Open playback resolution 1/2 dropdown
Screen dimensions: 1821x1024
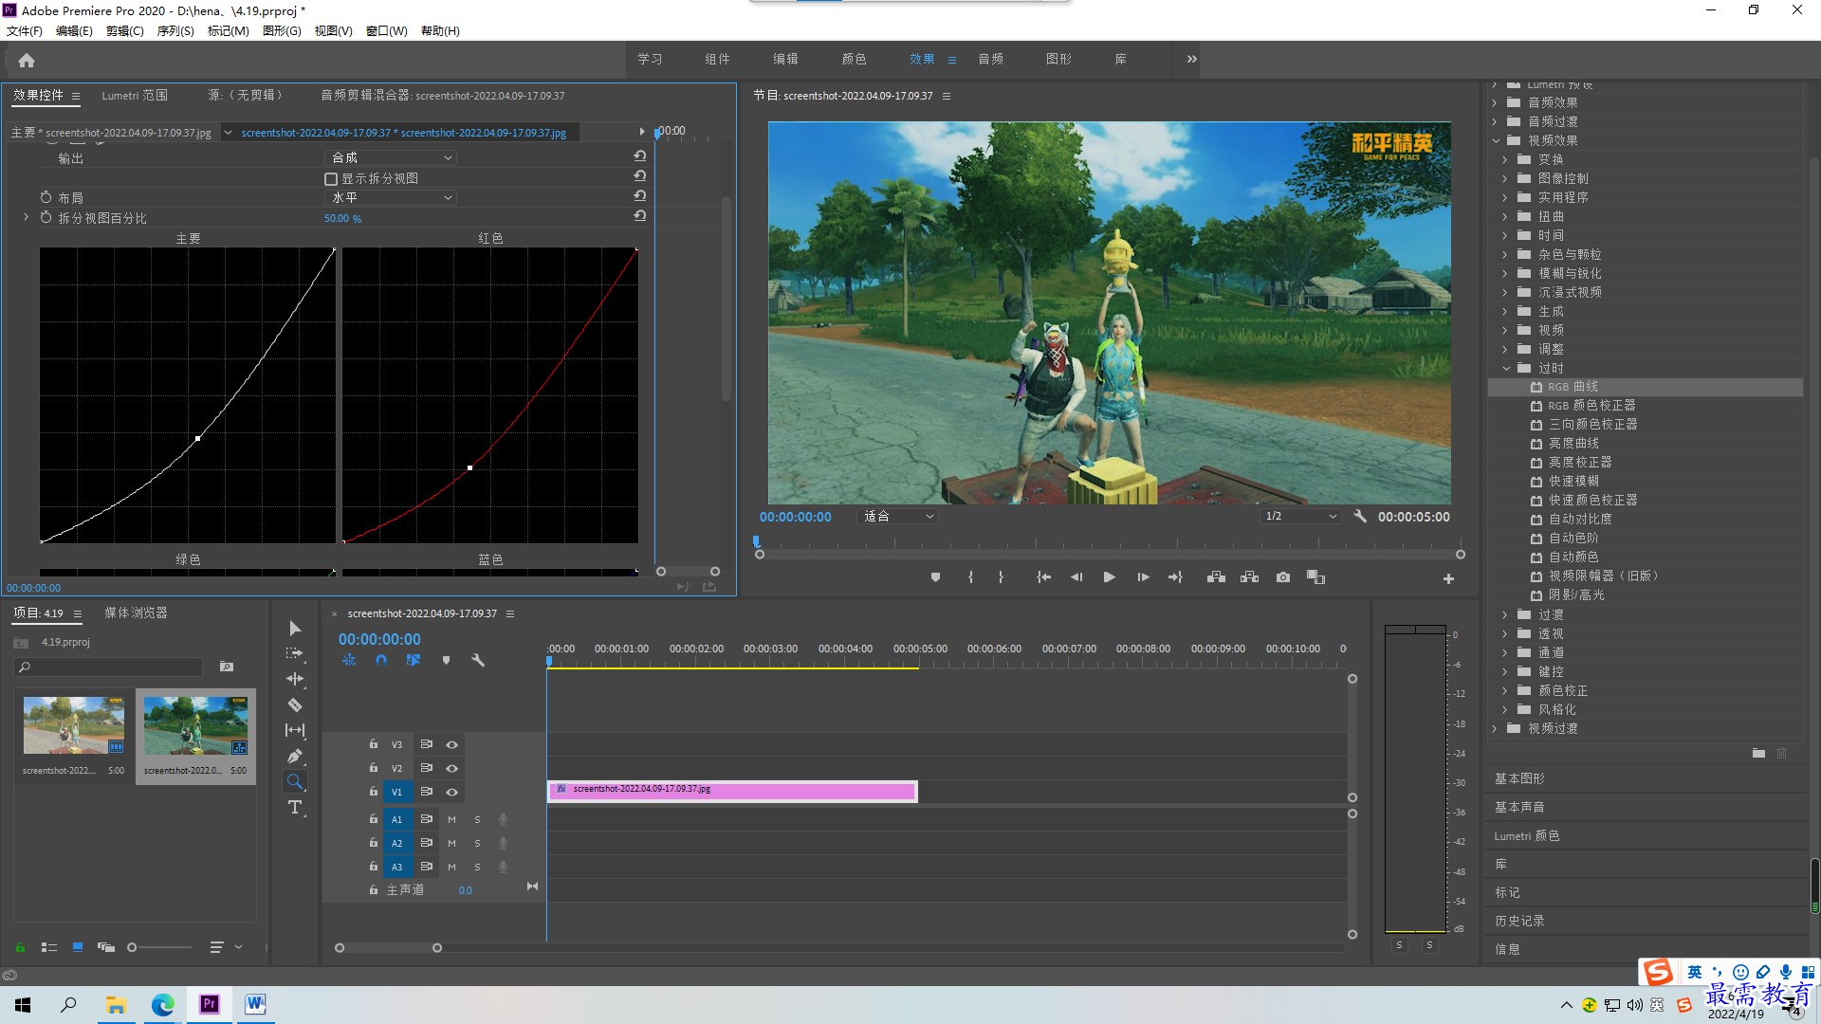1300,517
